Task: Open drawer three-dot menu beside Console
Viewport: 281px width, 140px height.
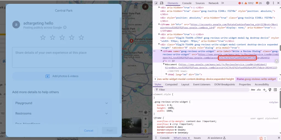Action: 156,138
